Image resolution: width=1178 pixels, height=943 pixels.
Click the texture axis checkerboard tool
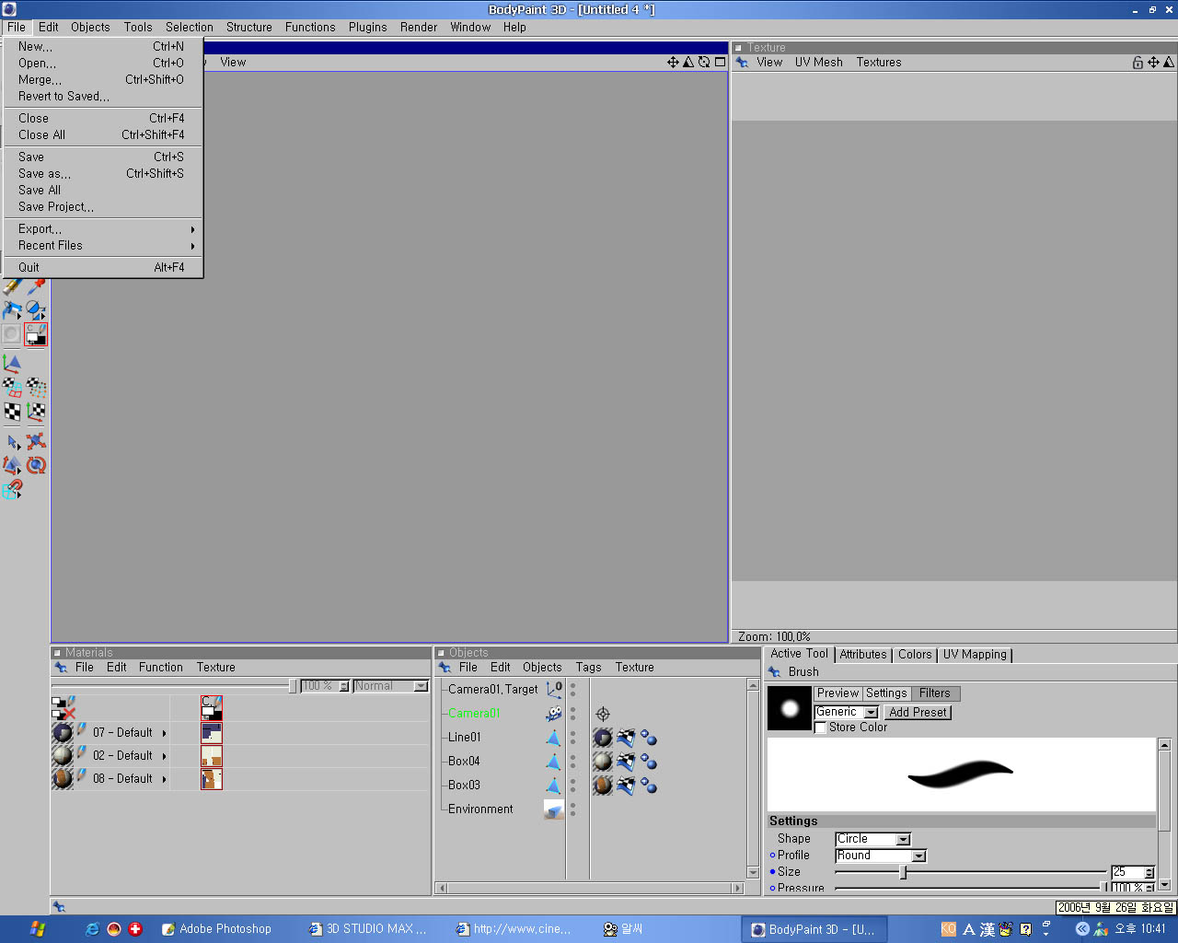point(36,412)
